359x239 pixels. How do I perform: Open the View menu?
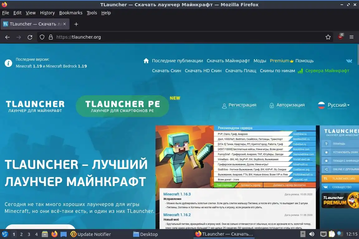[x=31, y=13]
